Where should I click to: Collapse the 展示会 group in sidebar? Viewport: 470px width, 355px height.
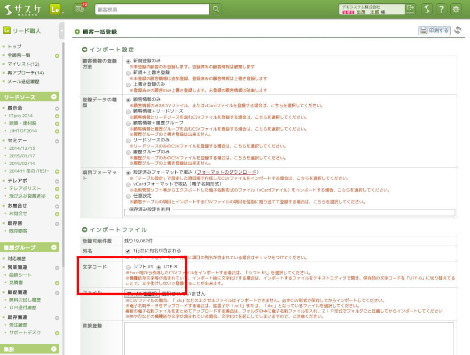[x=57, y=108]
